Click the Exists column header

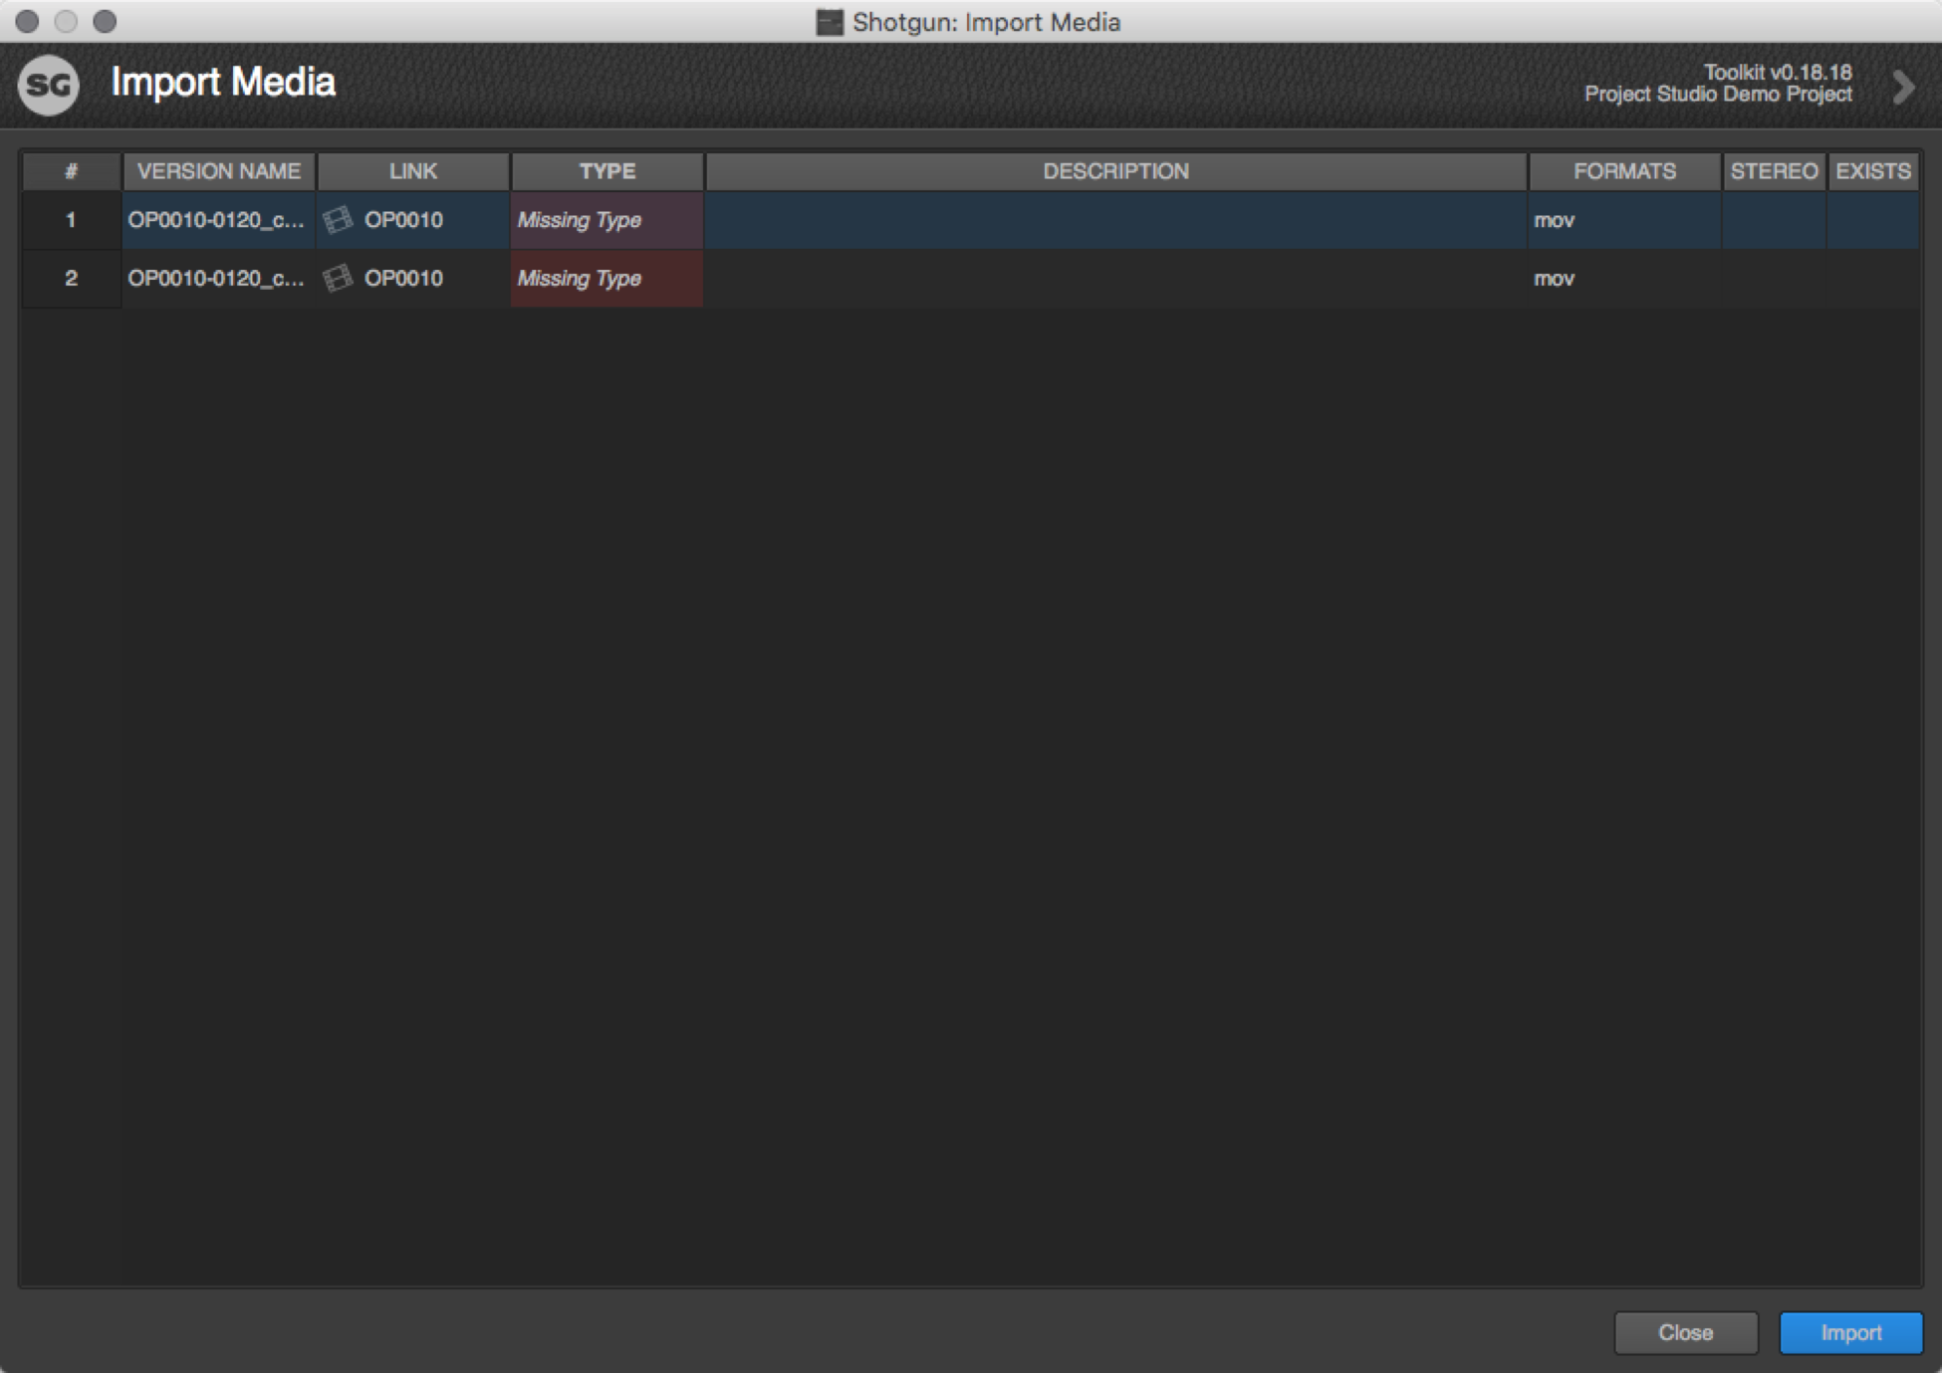tap(1873, 171)
